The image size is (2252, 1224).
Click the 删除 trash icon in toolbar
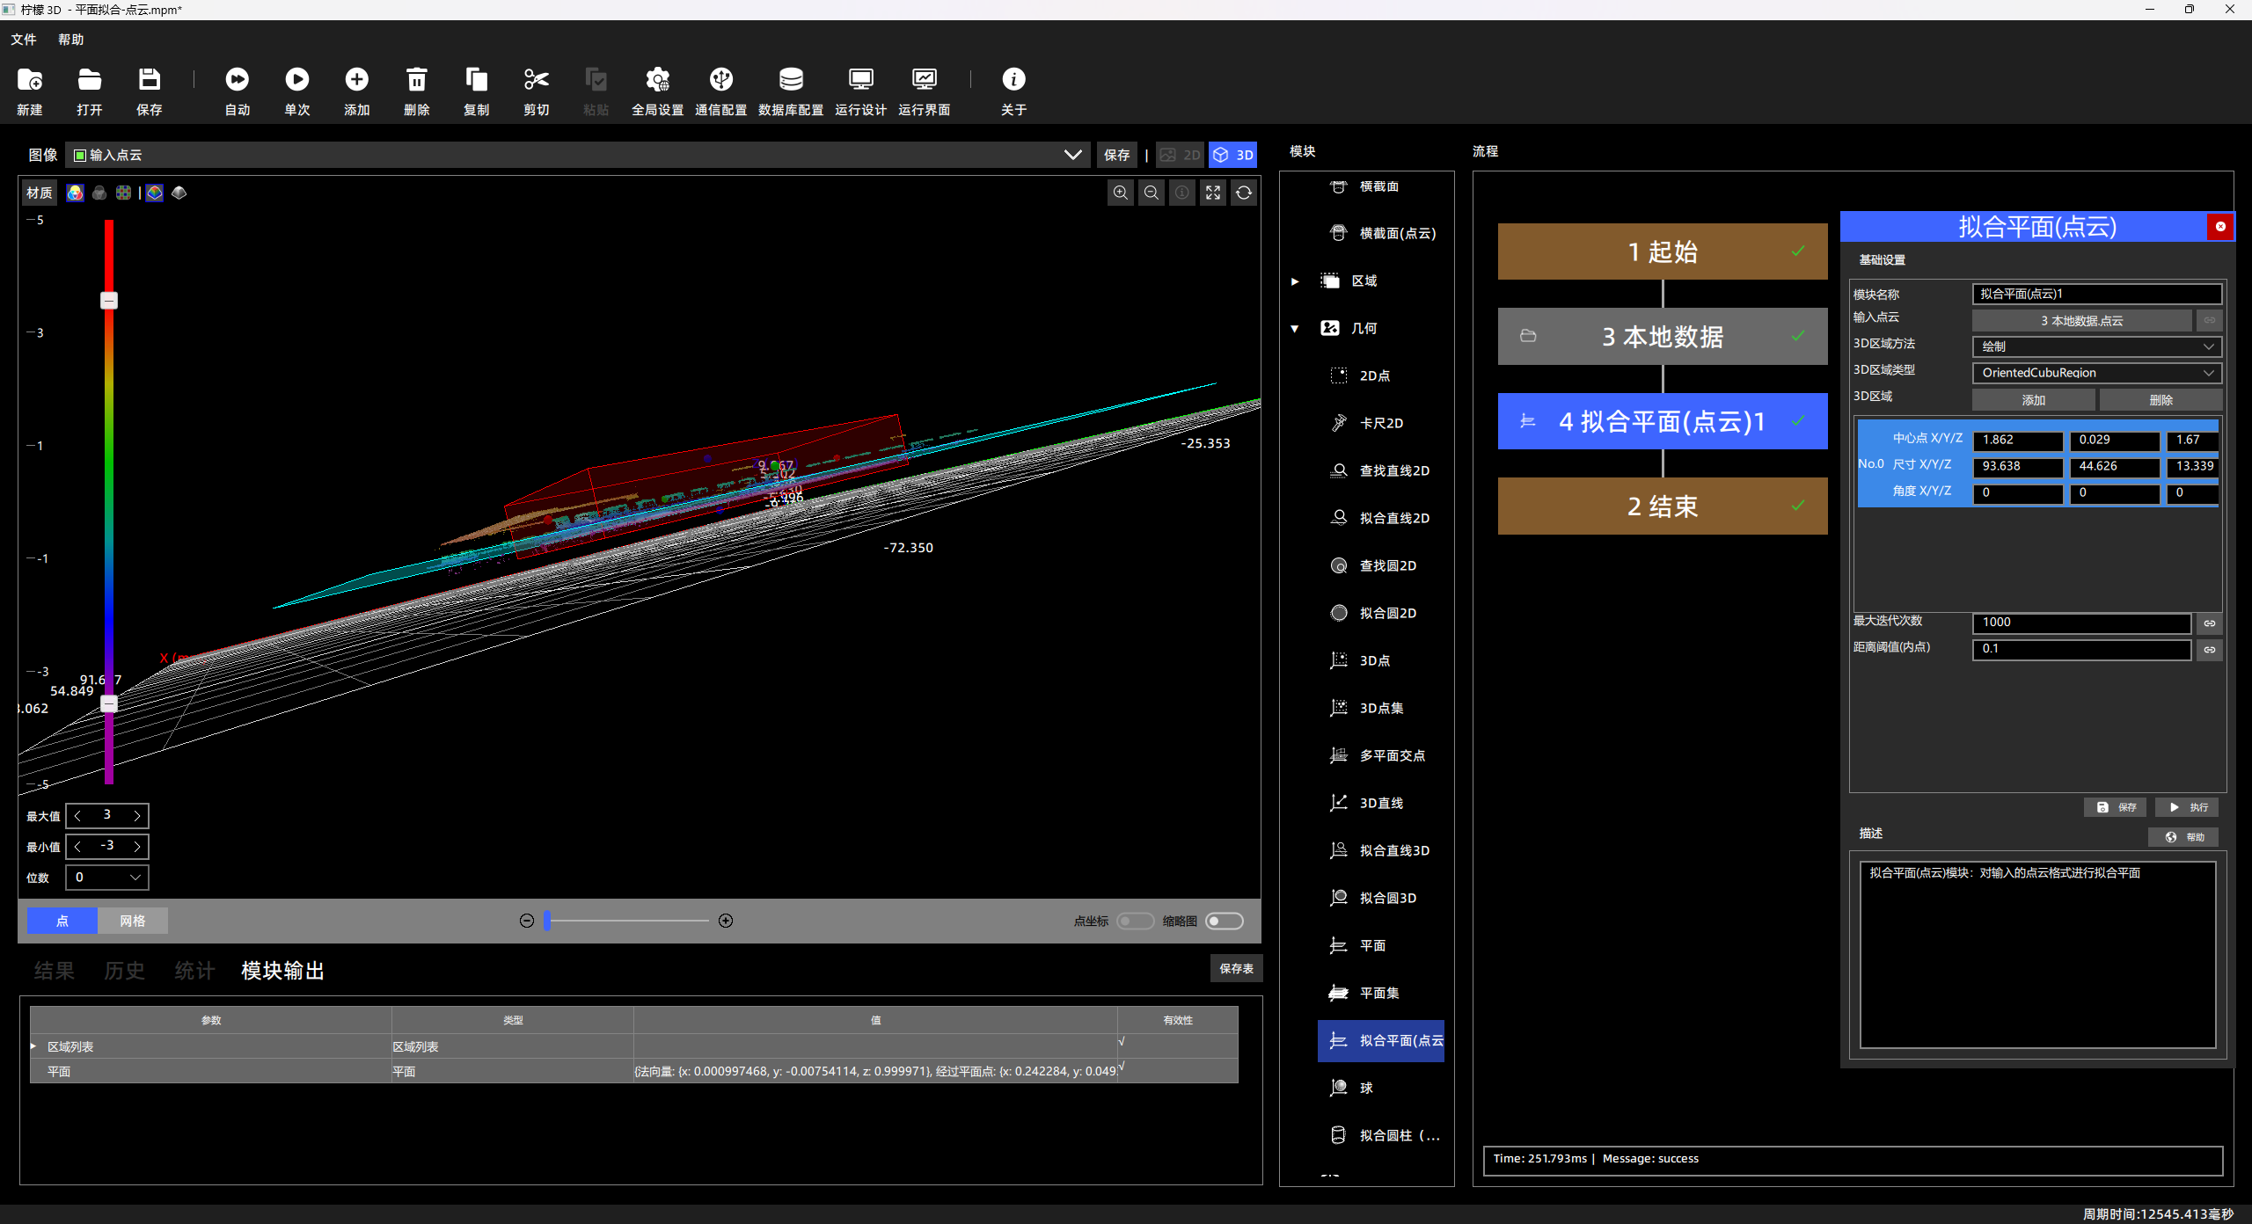(417, 81)
